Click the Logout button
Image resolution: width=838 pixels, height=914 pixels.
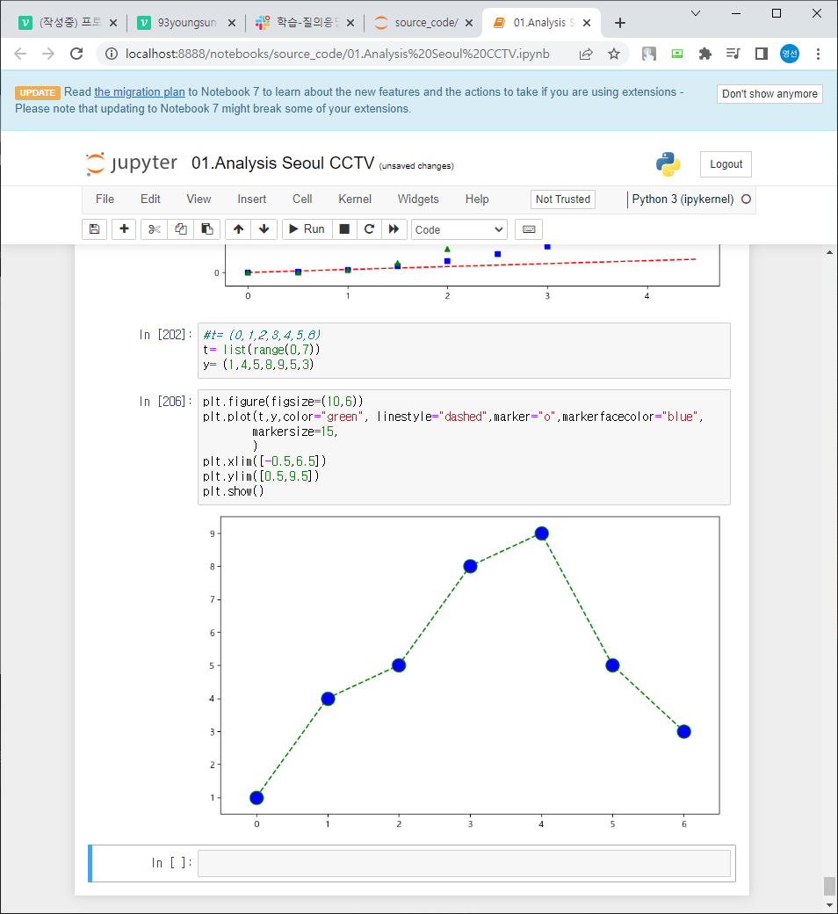click(726, 164)
